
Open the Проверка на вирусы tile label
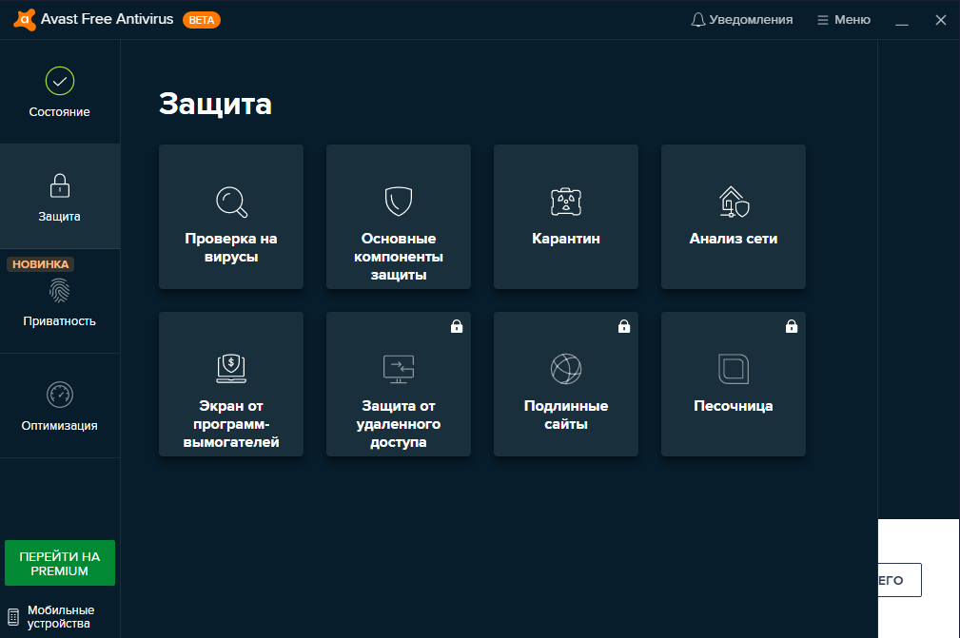(x=231, y=248)
